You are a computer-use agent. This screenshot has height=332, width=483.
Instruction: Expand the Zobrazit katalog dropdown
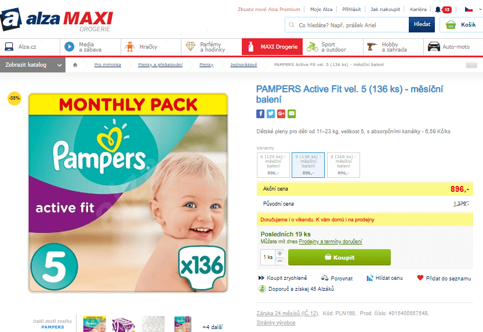click(x=32, y=65)
